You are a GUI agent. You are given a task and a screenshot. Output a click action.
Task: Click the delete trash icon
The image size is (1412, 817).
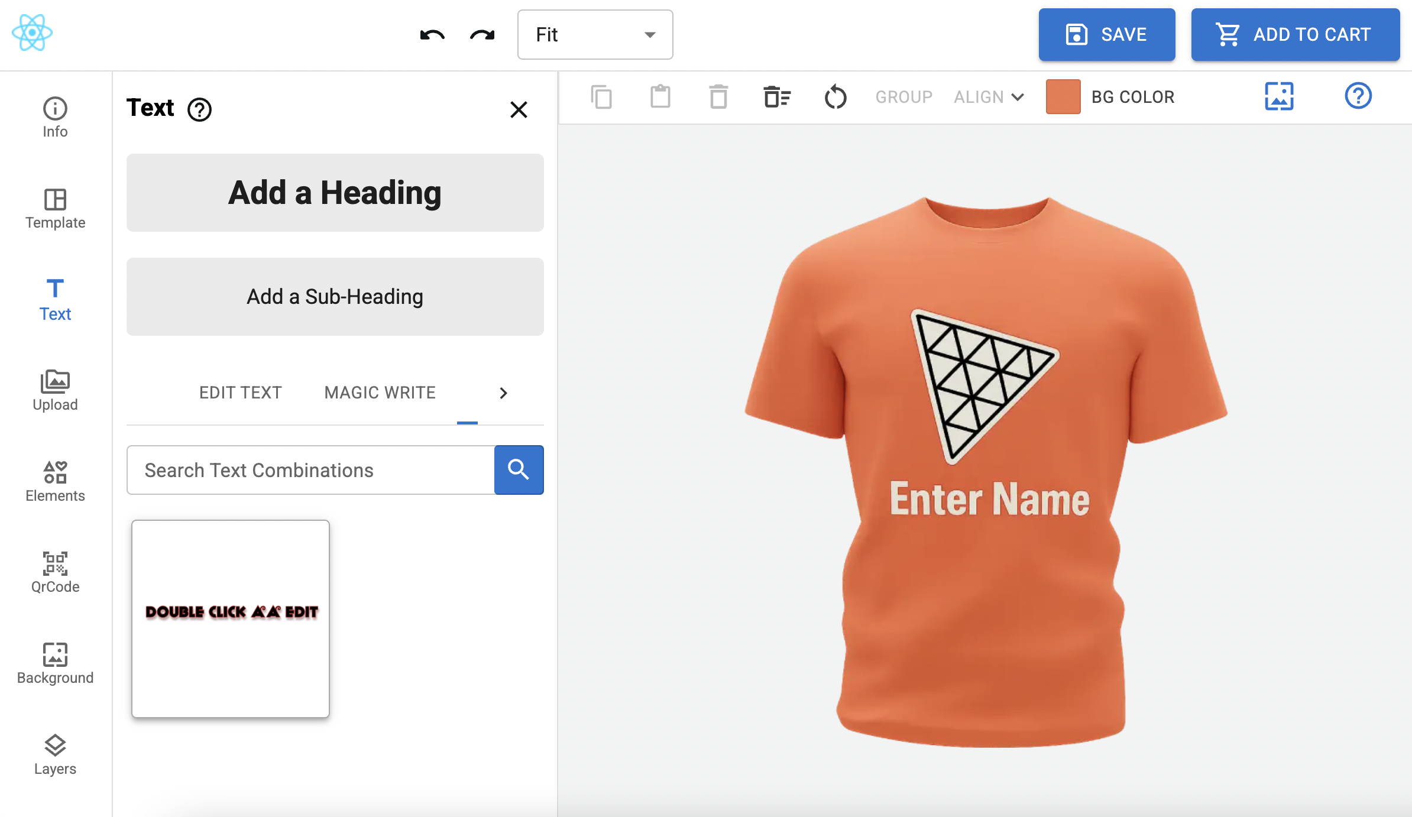click(718, 97)
